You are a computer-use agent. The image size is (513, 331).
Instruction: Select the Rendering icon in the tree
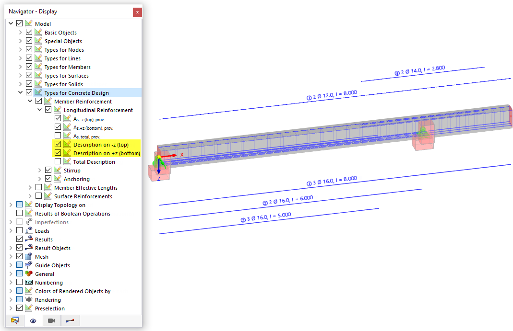[28, 299]
